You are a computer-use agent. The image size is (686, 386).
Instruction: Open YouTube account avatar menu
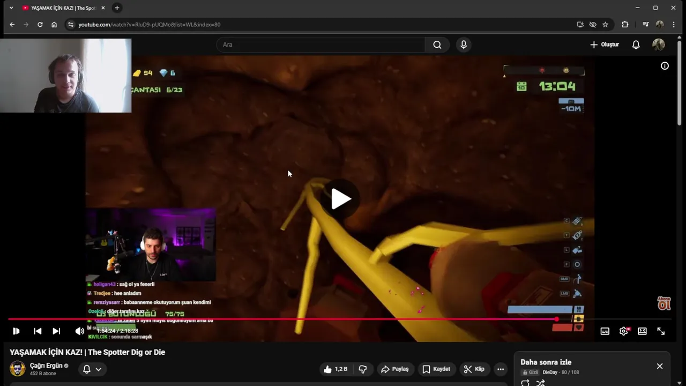click(x=658, y=44)
